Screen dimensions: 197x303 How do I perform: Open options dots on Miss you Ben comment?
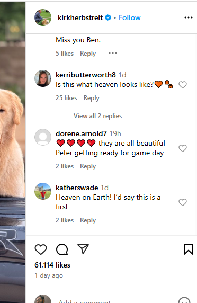pos(113,53)
